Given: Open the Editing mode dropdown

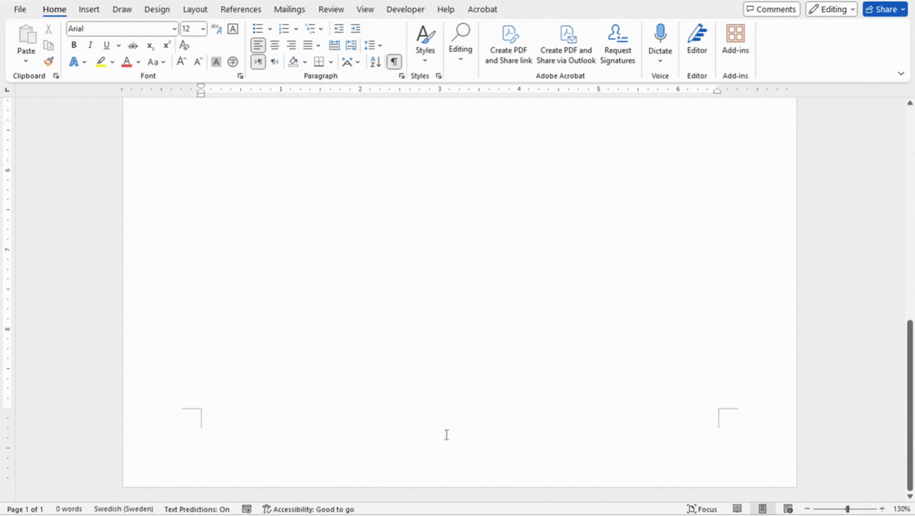Looking at the screenshot, I should pos(831,9).
